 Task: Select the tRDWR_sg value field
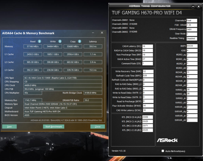pos(192,72)
